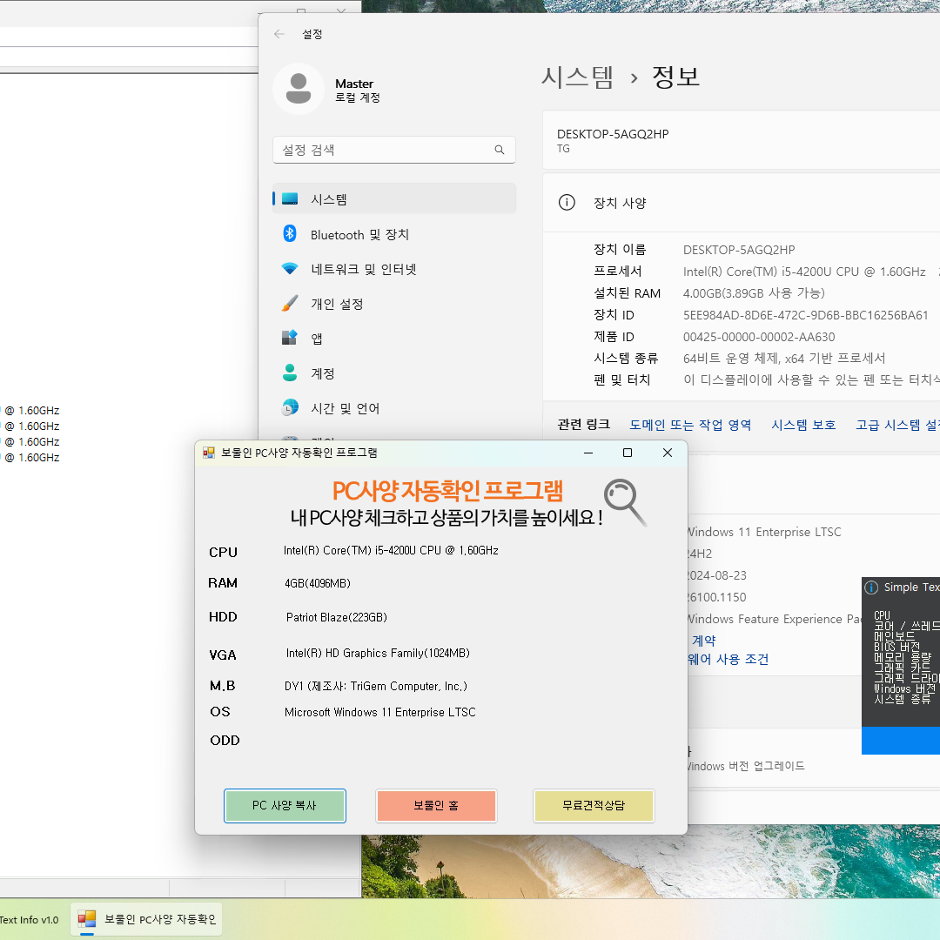Open the paintbrush 개인 설정 icon

[290, 304]
